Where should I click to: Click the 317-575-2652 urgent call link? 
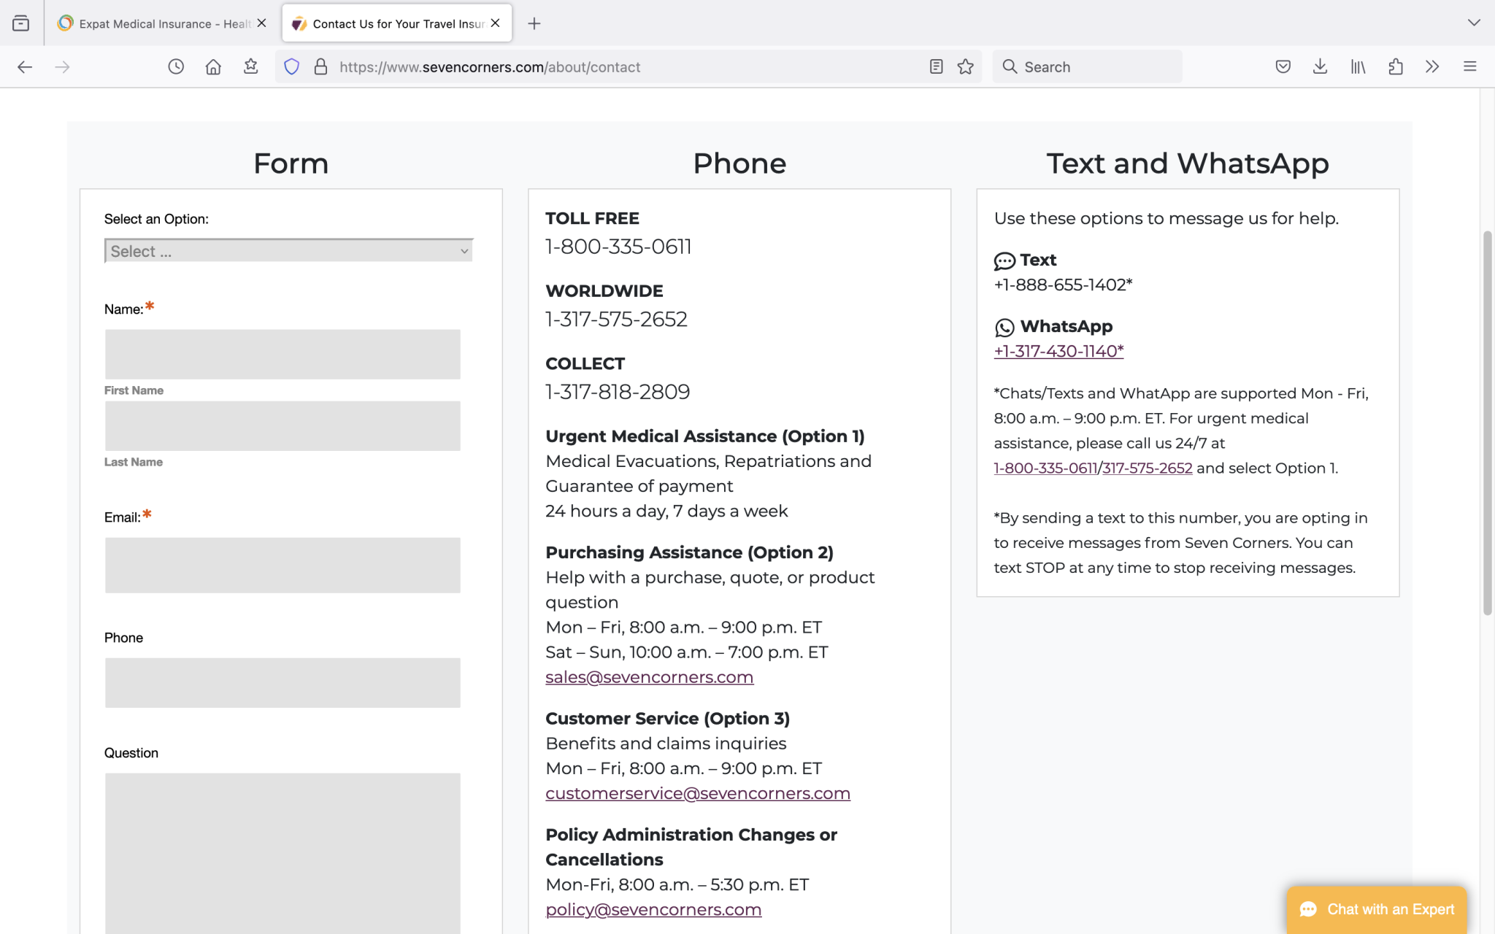click(x=1147, y=468)
